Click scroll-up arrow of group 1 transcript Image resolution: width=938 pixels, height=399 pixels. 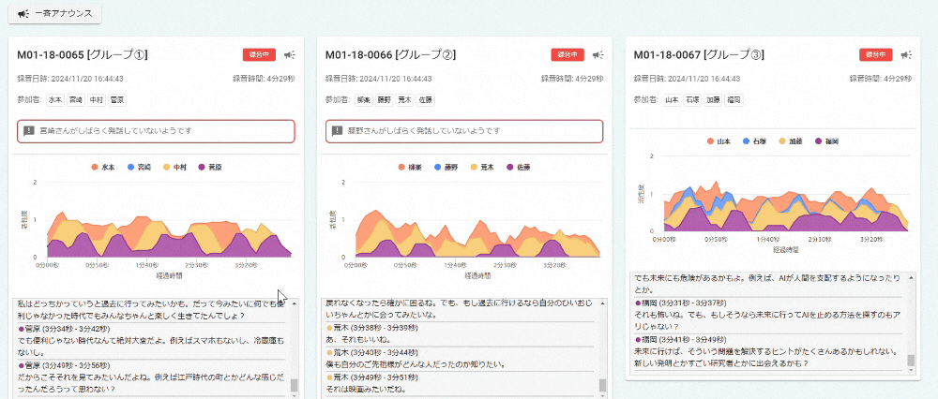(295, 304)
